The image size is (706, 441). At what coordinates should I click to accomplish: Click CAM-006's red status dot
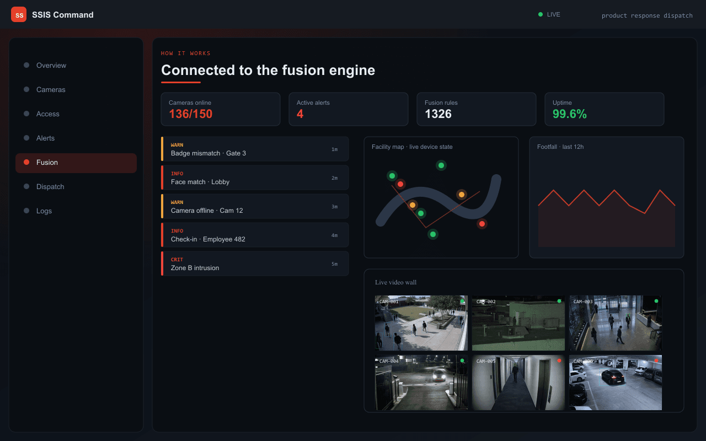[656, 361]
